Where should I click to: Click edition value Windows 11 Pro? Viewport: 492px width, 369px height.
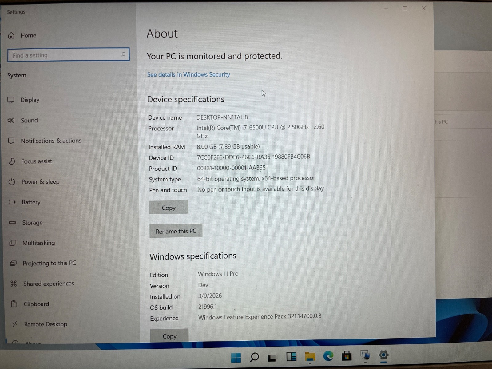218,274
